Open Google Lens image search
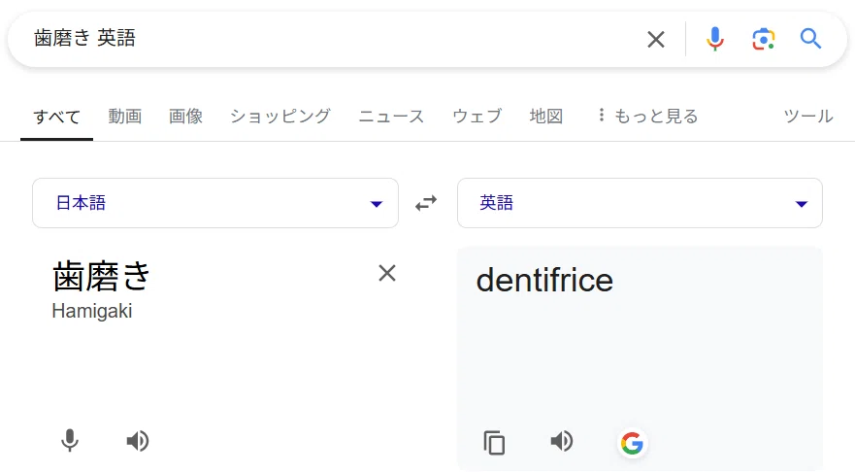The image size is (855, 473). pyautogui.click(x=764, y=39)
